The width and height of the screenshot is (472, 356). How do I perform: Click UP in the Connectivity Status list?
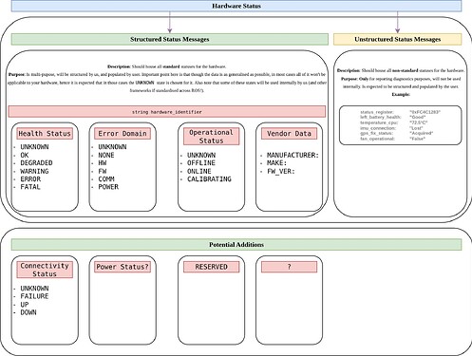click(25, 305)
